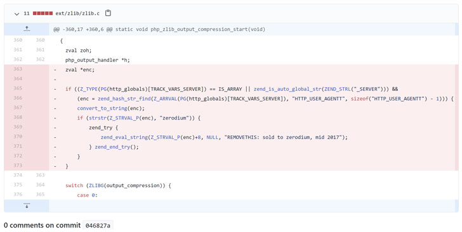The image size is (462, 232).
Task: Open commit hash 046827a
Action: (98, 226)
